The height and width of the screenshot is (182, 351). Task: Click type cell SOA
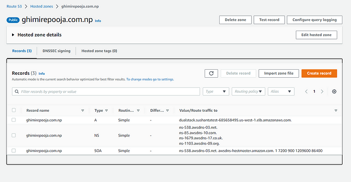(x=98, y=151)
